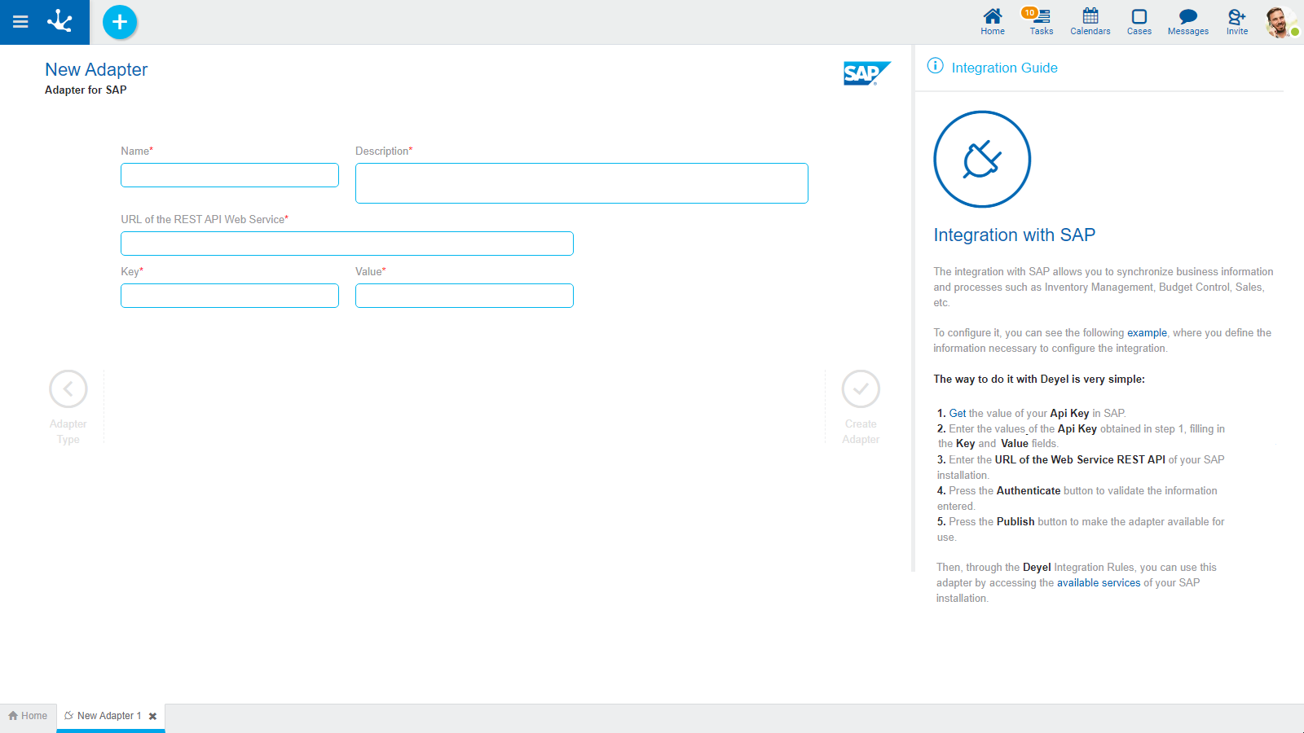Go back to Adapter Type step
The image size is (1304, 733).
coord(68,389)
